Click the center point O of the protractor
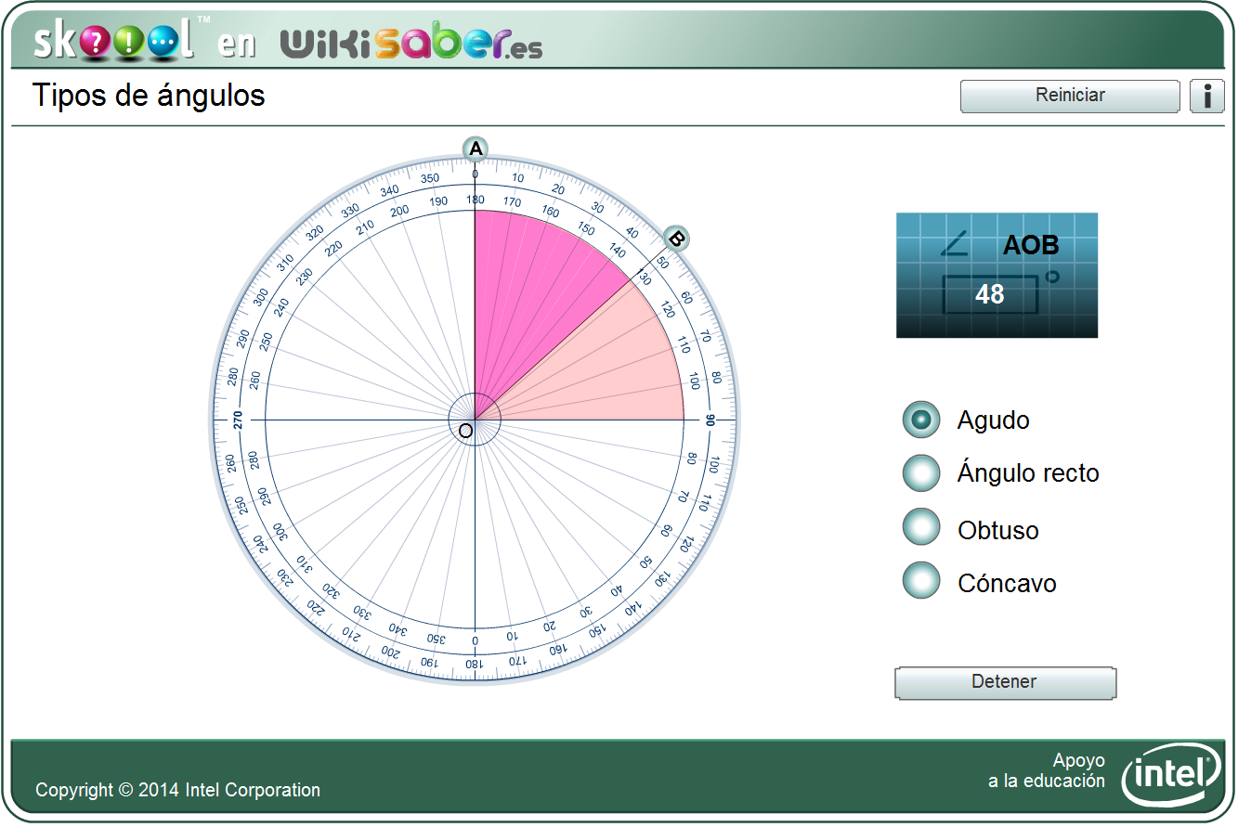This screenshot has height=827, width=1238. (476, 419)
